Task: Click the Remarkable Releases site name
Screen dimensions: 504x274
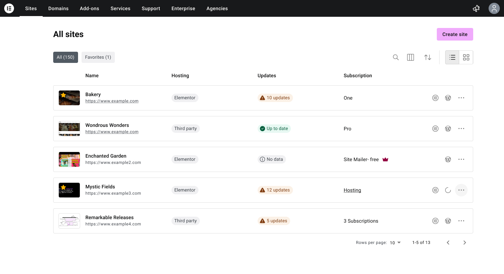Action: (x=110, y=217)
